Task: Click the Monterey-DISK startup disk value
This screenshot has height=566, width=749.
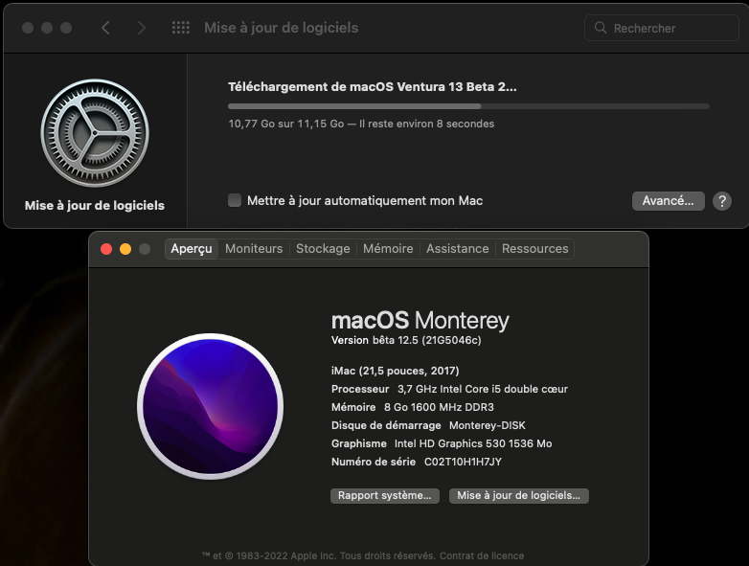Action: (488, 425)
